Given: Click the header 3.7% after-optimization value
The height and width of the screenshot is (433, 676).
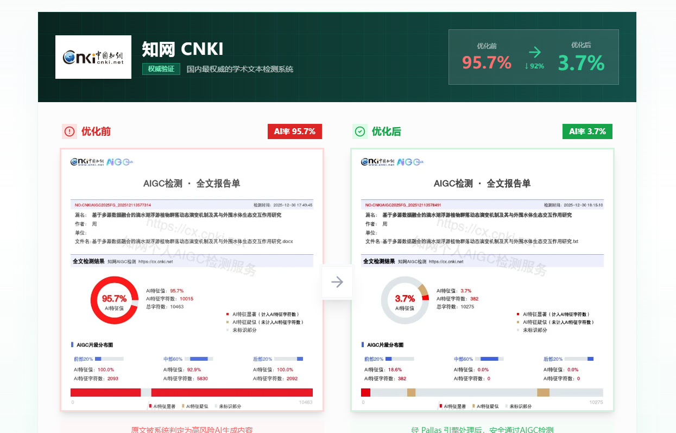Looking at the screenshot, I should (x=581, y=63).
